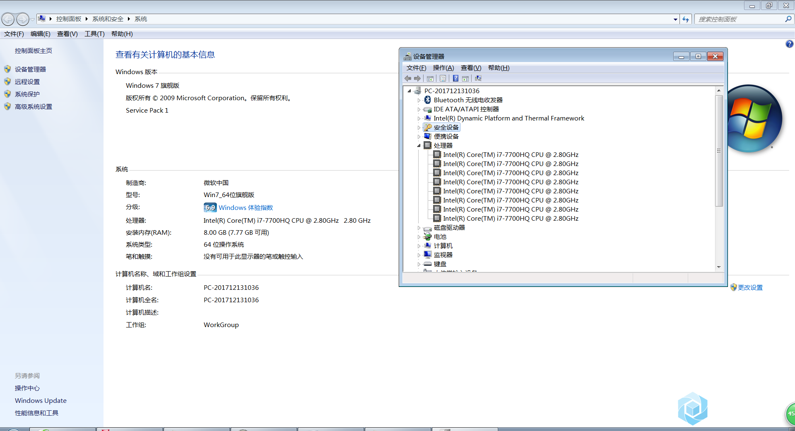Click the 6.9 Windows Experience Index badge
This screenshot has height=431, width=795.
coord(210,207)
